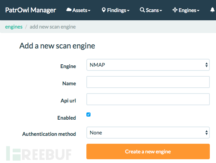Screen dimensions: 216x163
Task: Click the Engine select arrows
Action: pos(206,65)
